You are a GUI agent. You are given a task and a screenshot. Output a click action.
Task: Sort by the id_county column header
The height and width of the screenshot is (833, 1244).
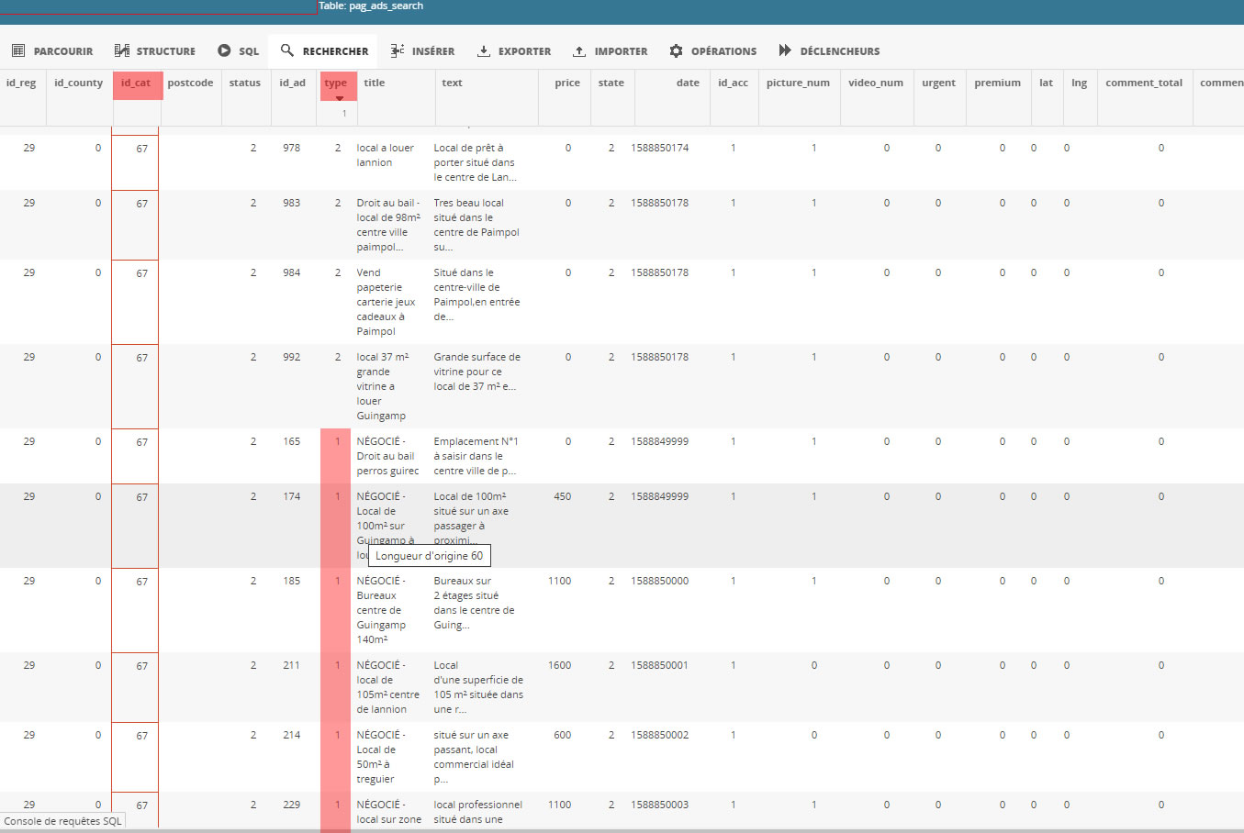click(x=78, y=83)
